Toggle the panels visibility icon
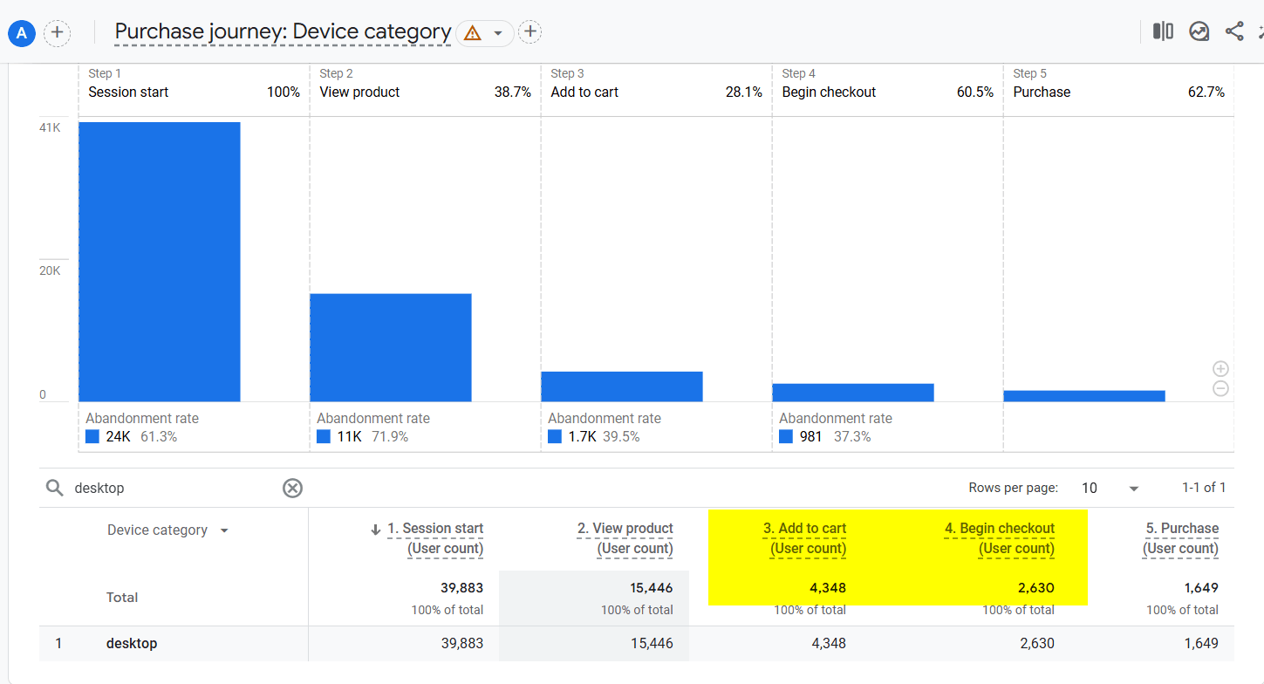The height and width of the screenshot is (684, 1264). (x=1163, y=31)
